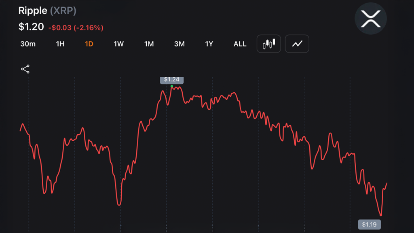Select the 1M time range
Viewport: 414px width, 233px height.
(149, 44)
